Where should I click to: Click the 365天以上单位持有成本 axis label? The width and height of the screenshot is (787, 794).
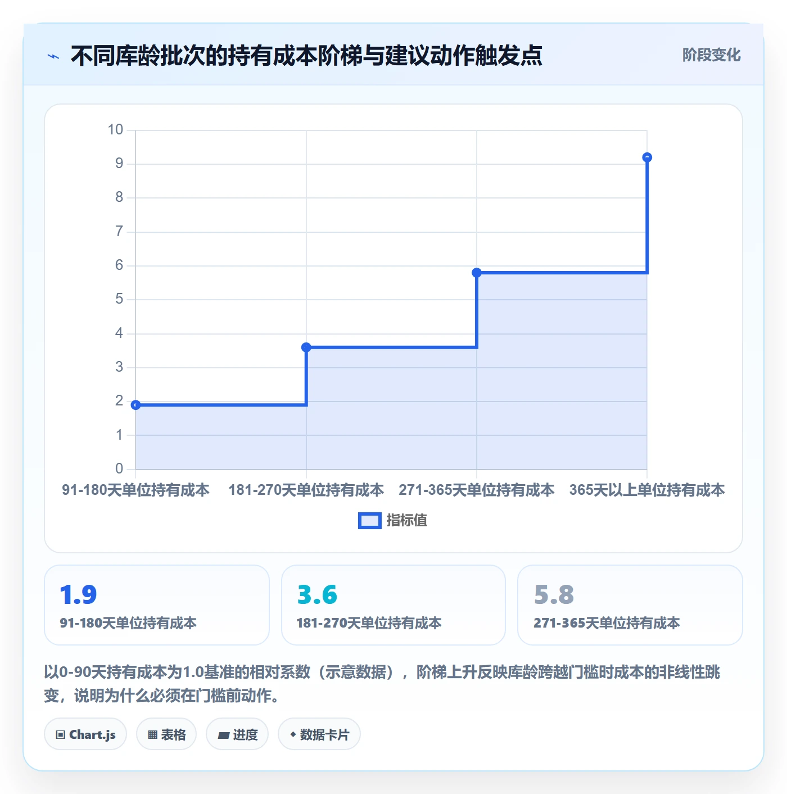point(647,490)
